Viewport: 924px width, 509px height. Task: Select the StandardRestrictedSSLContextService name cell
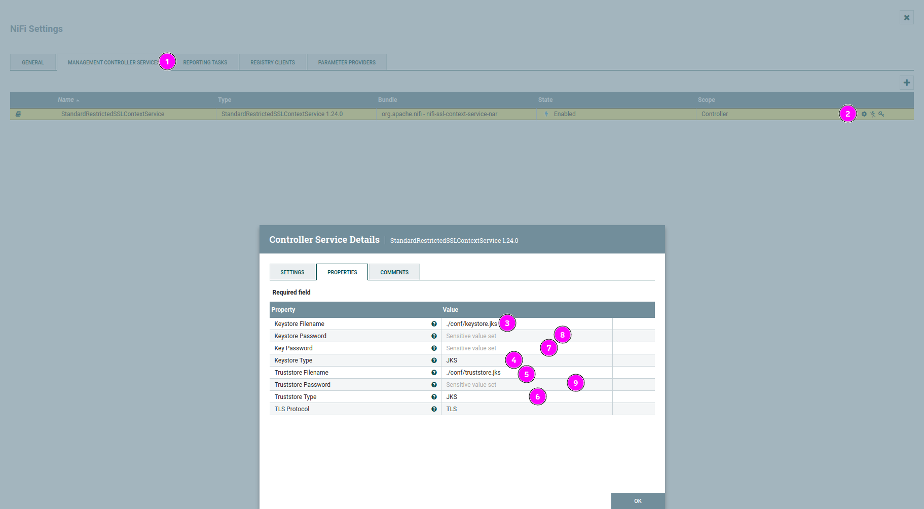(x=136, y=114)
